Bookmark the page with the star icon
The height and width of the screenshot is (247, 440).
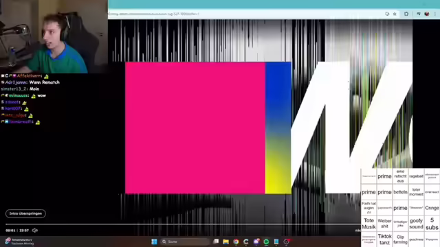(395, 14)
